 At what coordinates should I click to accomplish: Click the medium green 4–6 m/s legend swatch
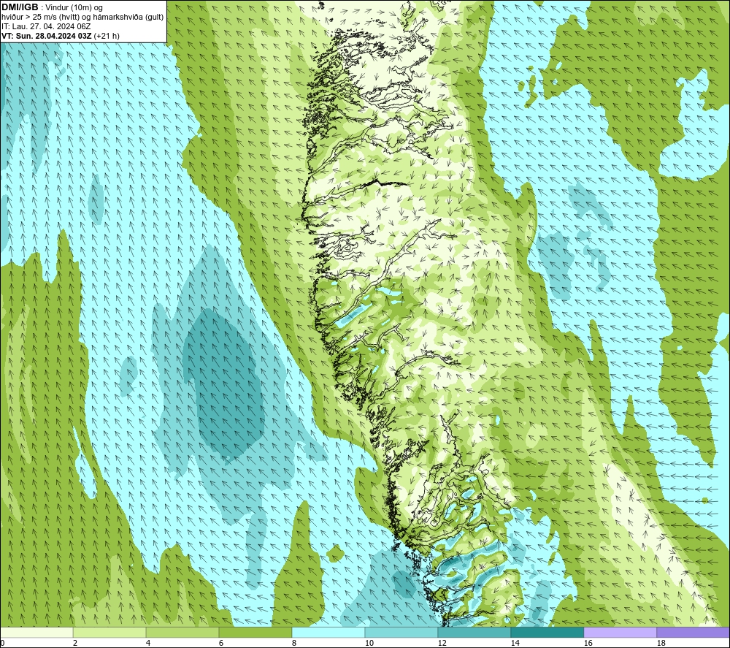click(x=182, y=632)
